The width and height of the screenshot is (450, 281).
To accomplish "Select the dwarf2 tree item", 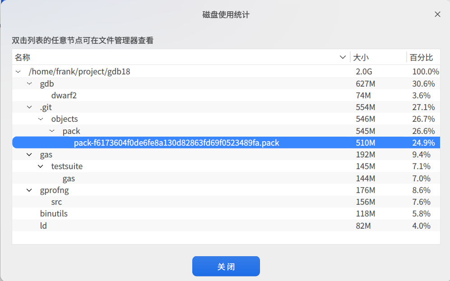I will (64, 95).
